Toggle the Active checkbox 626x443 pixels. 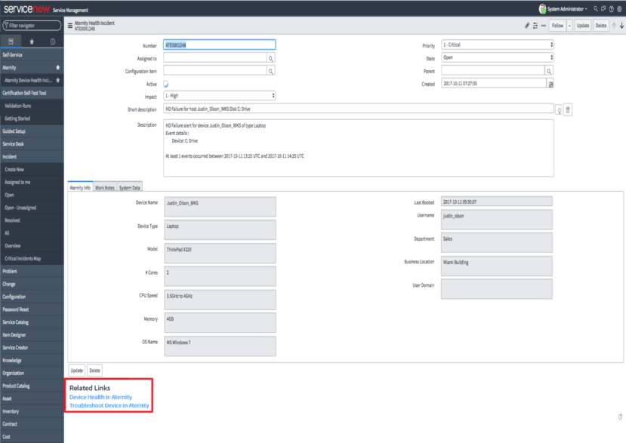point(166,85)
